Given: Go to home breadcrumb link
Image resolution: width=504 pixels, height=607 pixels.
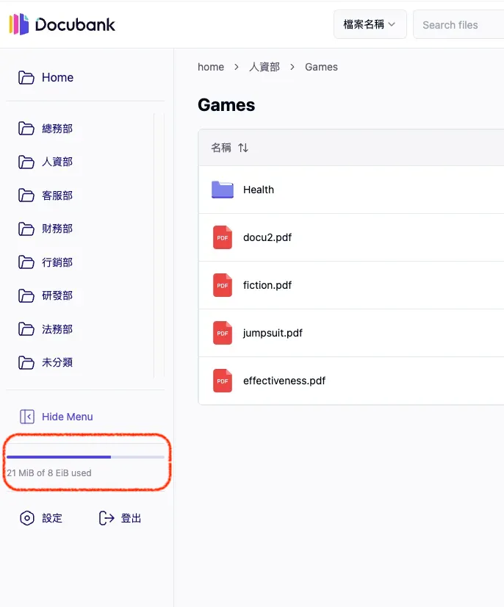Looking at the screenshot, I should (211, 67).
